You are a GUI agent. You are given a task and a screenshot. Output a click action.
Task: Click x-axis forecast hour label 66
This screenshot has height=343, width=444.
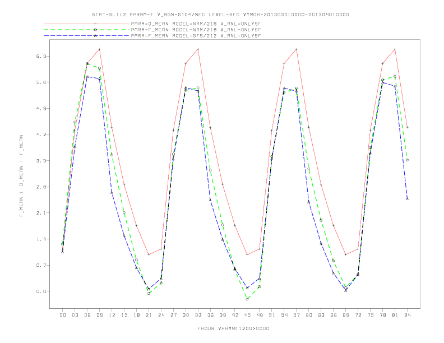(x=334, y=315)
